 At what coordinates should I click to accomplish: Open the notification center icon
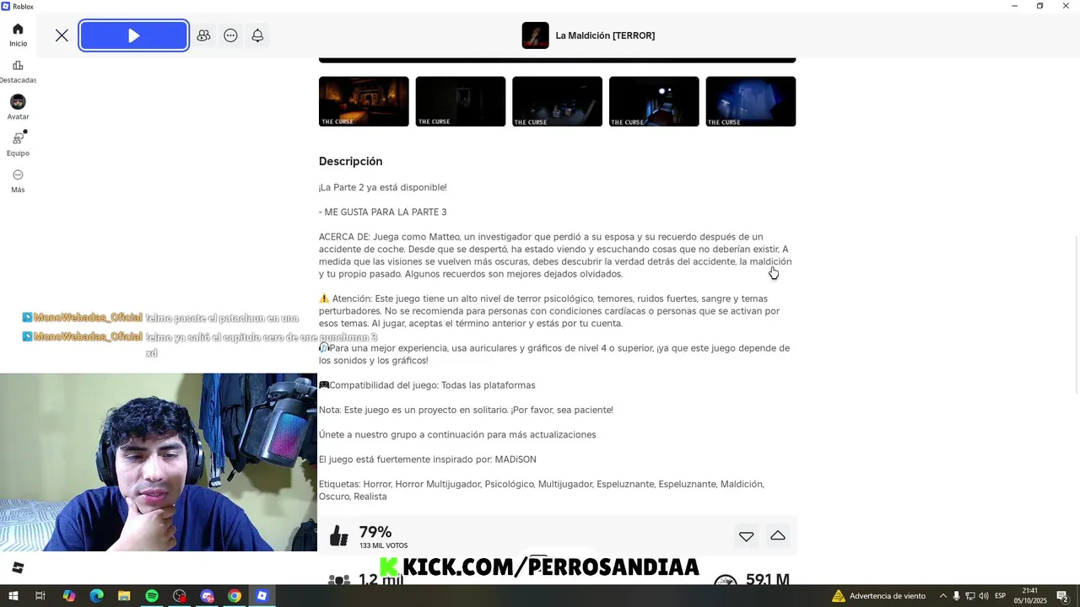click(1063, 596)
